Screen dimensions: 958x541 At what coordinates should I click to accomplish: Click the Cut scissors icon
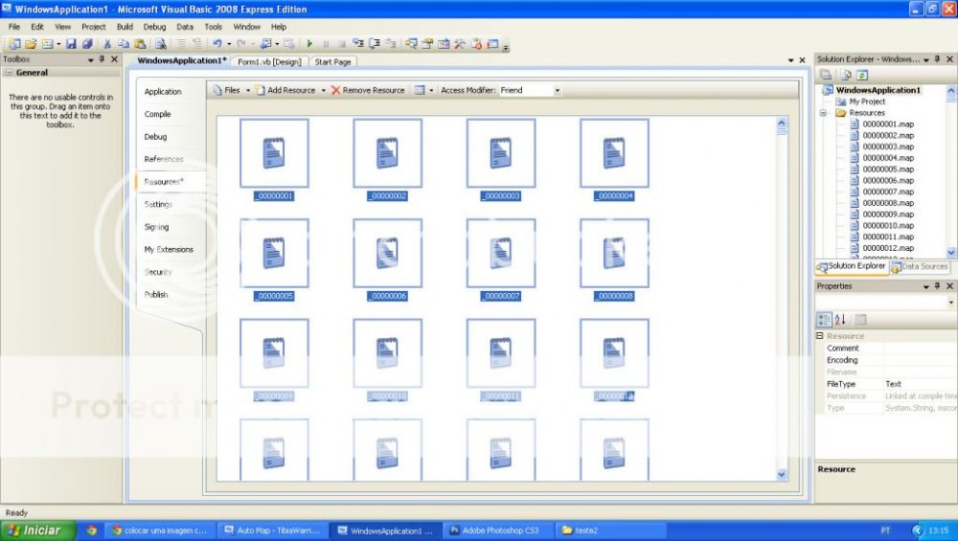(x=107, y=44)
